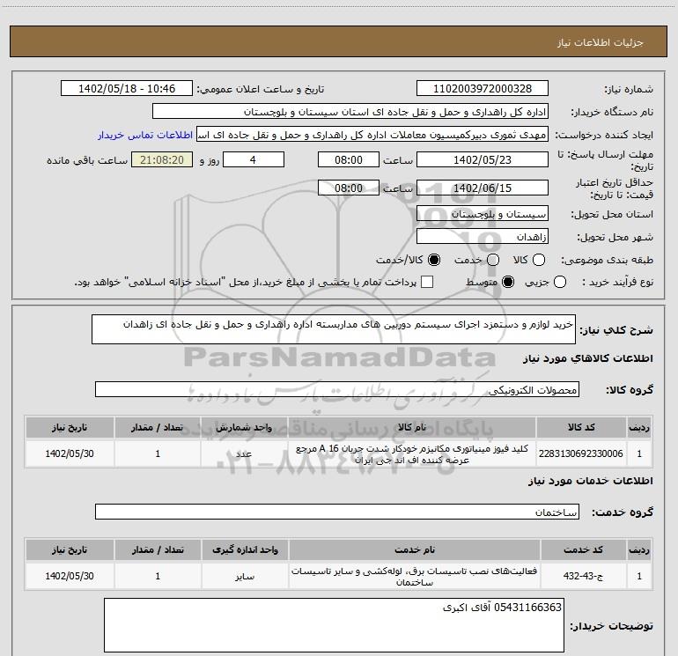Click the services table header کد خدمت
Screen dimensions: 678x656
pos(583,549)
